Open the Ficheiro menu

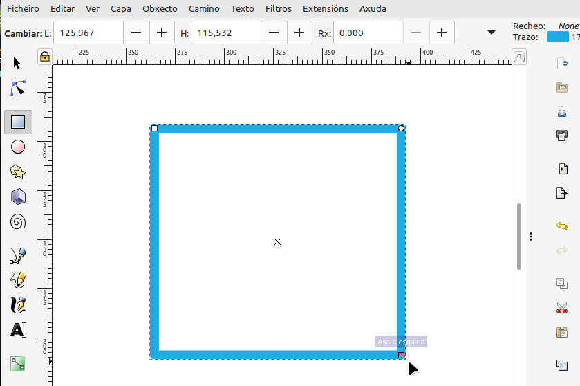click(x=23, y=8)
